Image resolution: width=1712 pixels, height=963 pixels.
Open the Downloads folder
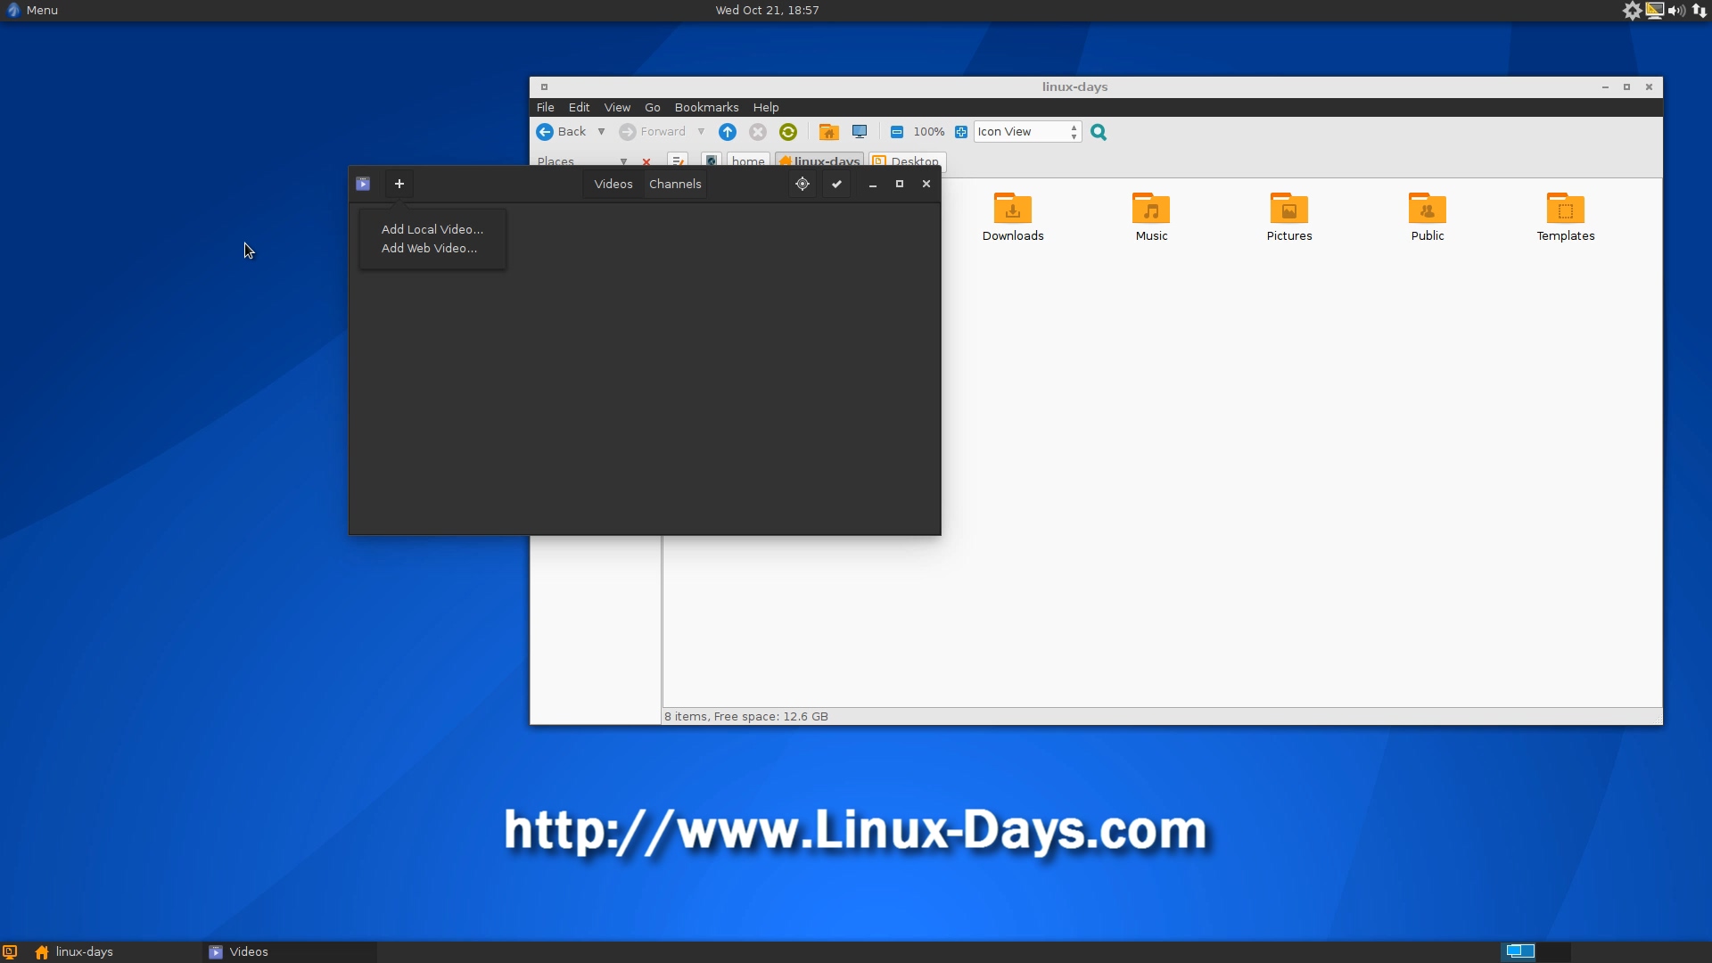click(1013, 217)
